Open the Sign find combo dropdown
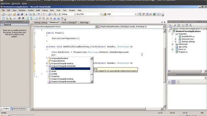Screen dimensions: 207x116 136,14
